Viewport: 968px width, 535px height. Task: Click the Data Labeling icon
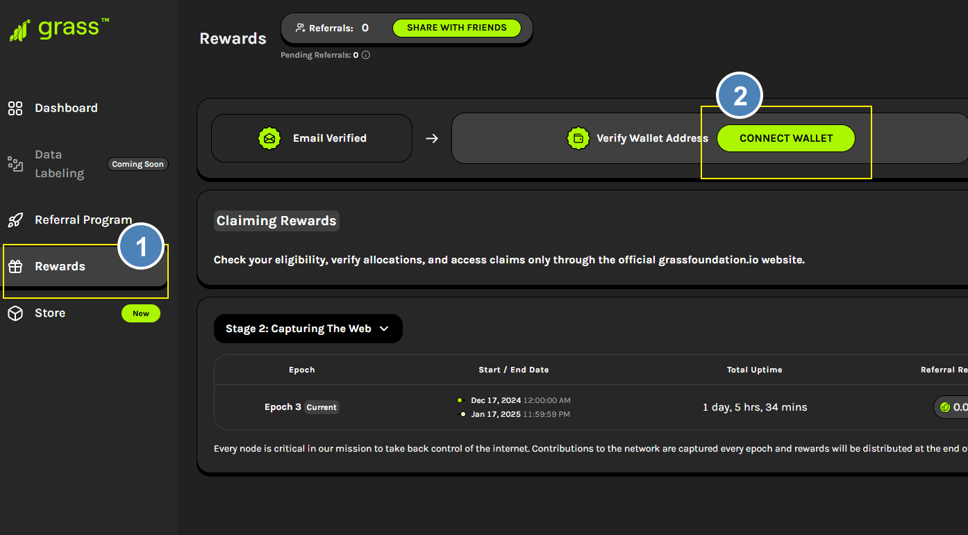click(15, 164)
